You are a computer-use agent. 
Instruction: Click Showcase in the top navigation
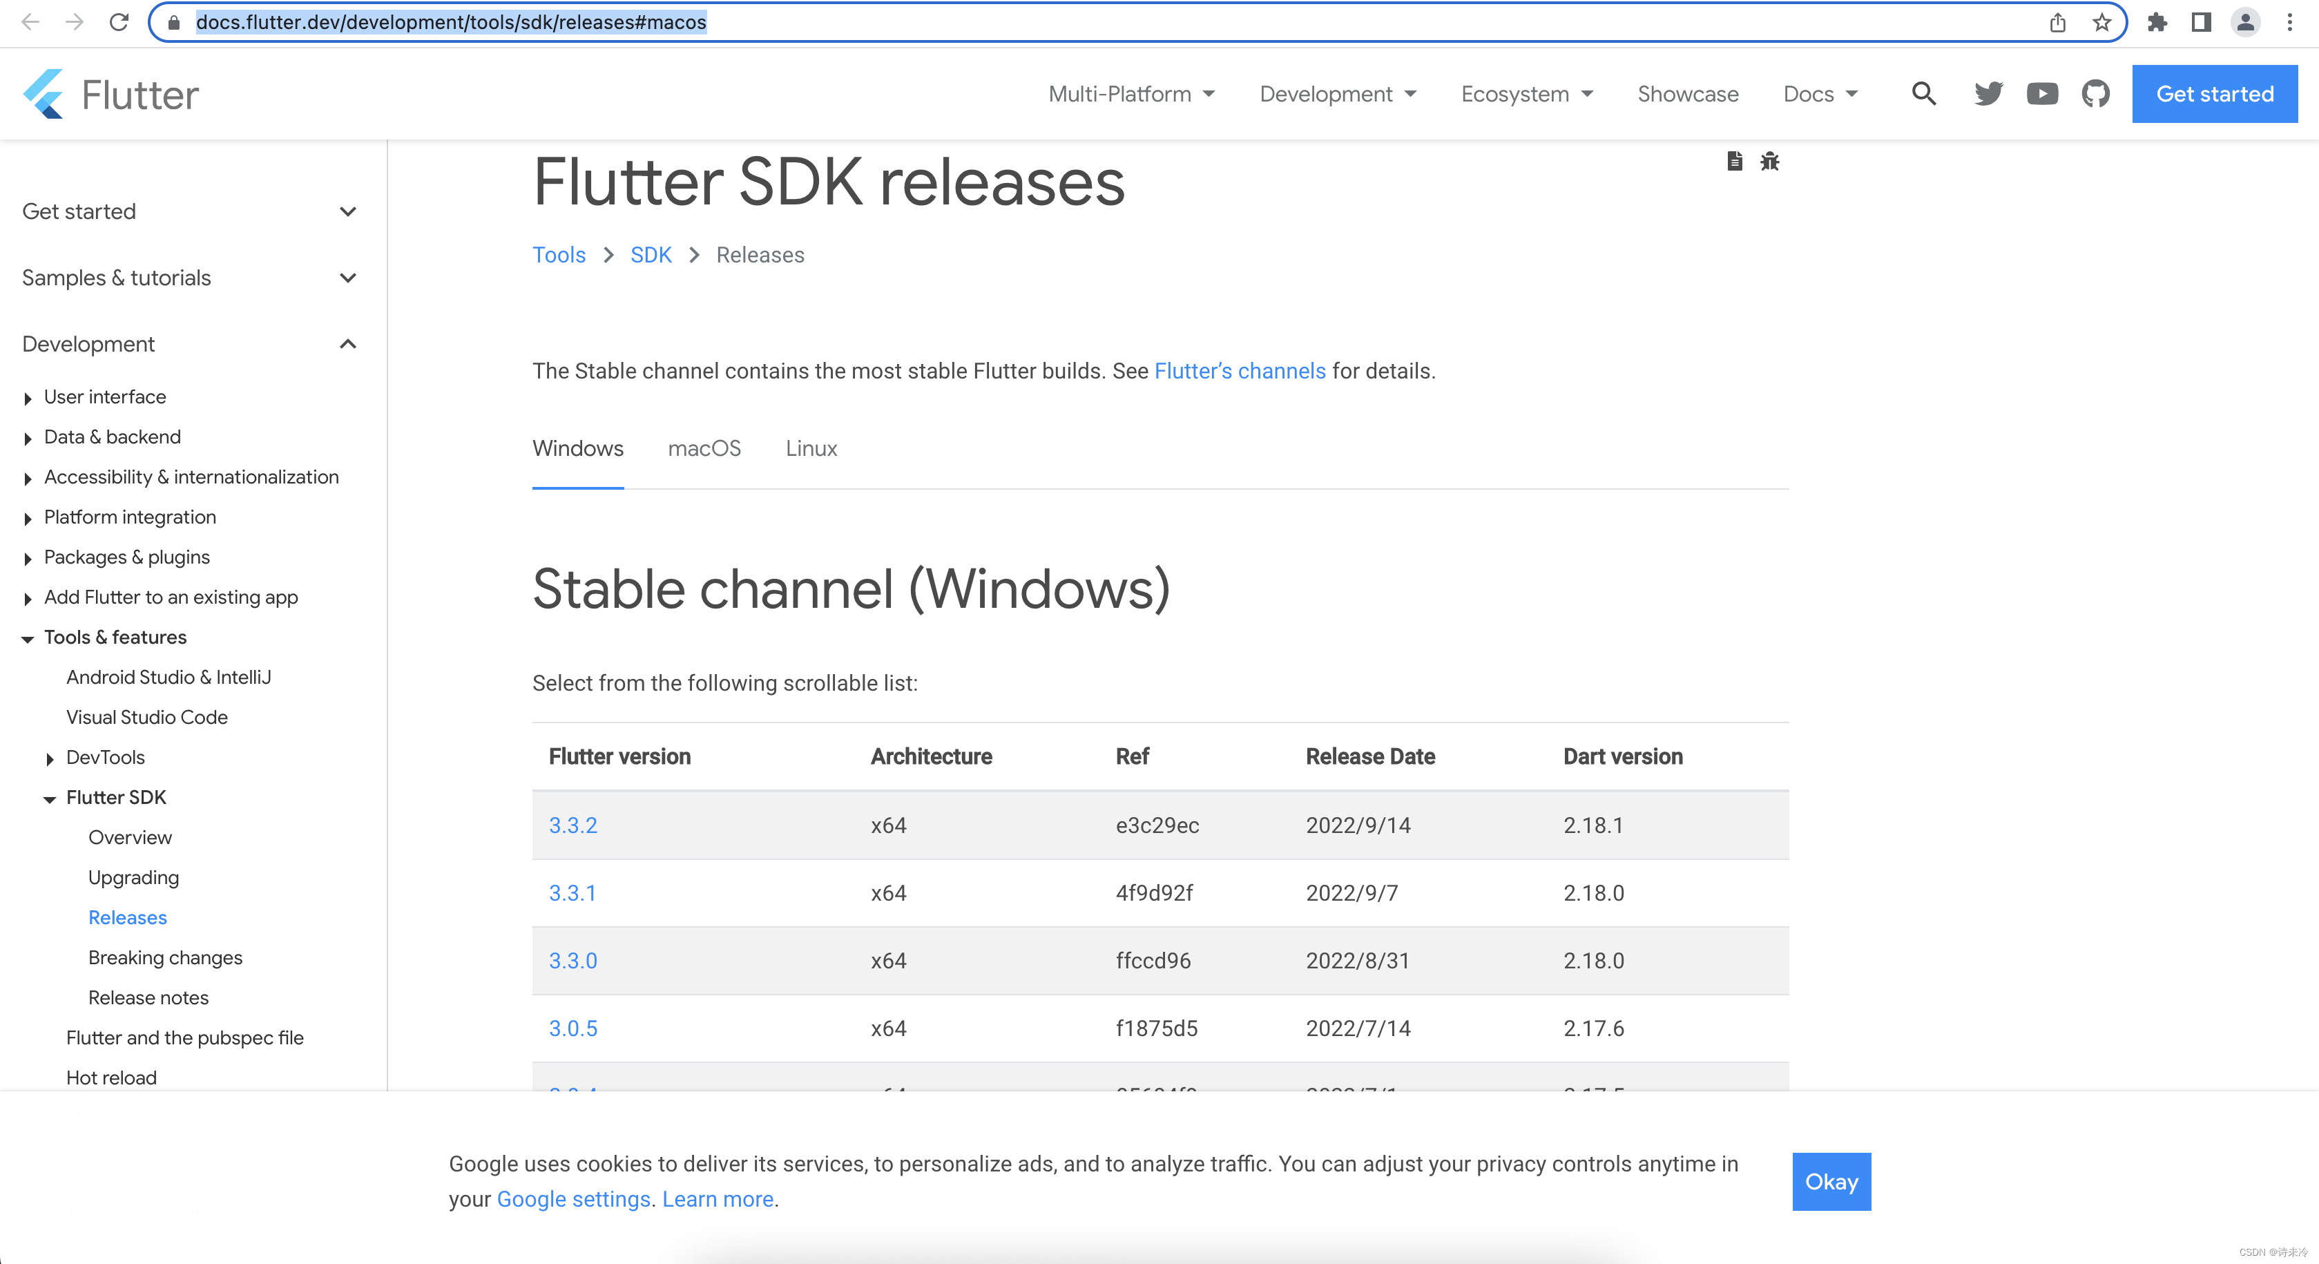click(x=1688, y=94)
